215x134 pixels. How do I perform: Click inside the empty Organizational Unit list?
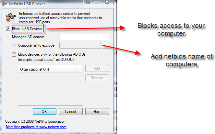(50, 89)
